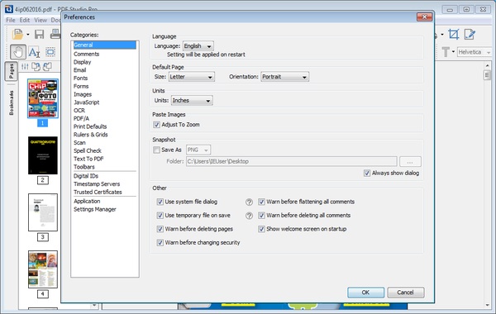Select page 2 thumbnail
The width and height of the screenshot is (496, 314).
43,155
